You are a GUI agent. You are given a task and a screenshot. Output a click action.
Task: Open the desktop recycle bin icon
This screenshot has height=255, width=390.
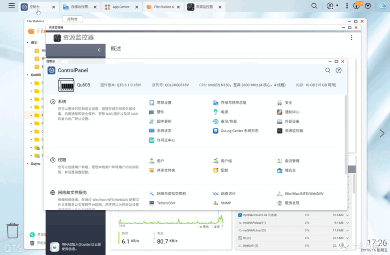point(13,231)
